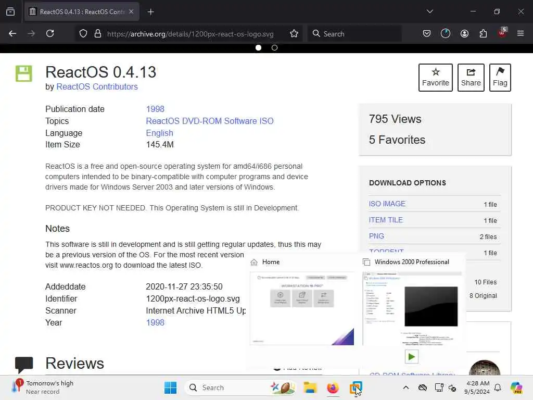
Task: Click the 8 Original count
Action: tap(483, 296)
